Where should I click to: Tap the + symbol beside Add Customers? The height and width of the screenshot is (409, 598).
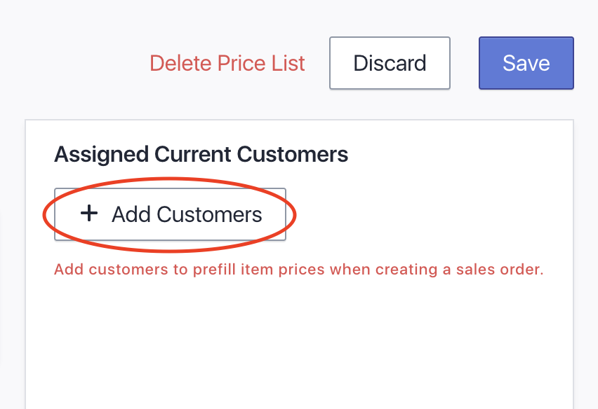(x=89, y=214)
